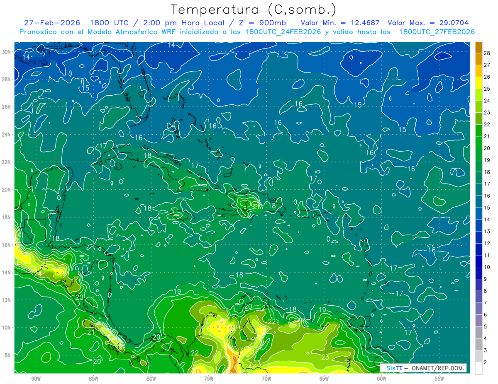Click "Valor Min. = 12.4687"
Viewport: 498px width, 384px height.
[x=341, y=23]
